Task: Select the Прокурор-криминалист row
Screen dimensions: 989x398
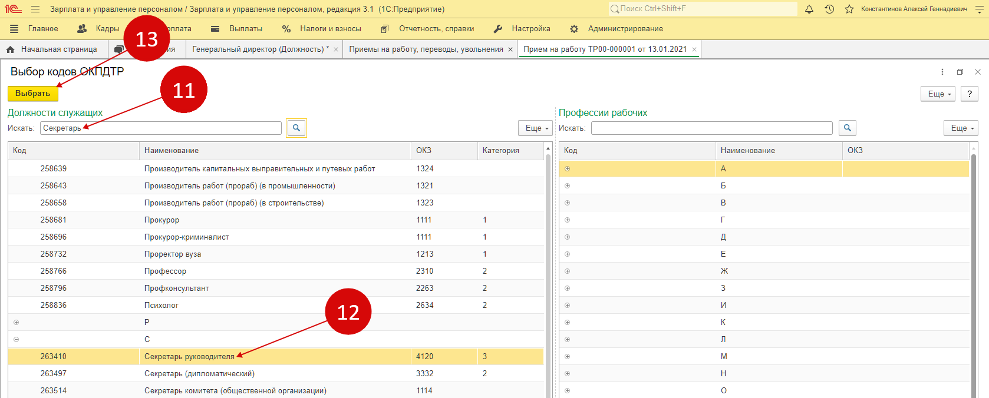Action: (x=276, y=237)
